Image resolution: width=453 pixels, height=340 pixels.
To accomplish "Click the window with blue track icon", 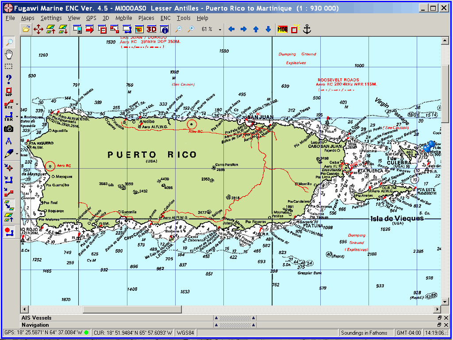I will 127,29.
